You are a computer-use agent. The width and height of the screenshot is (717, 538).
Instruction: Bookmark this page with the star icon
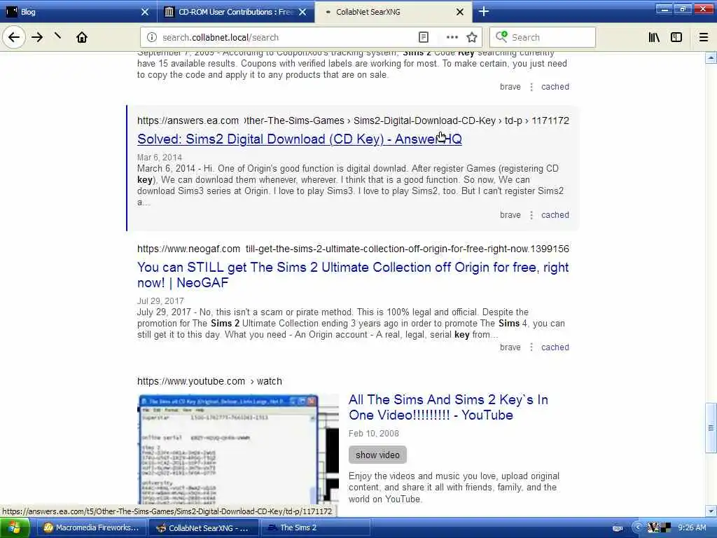pyautogui.click(x=472, y=37)
